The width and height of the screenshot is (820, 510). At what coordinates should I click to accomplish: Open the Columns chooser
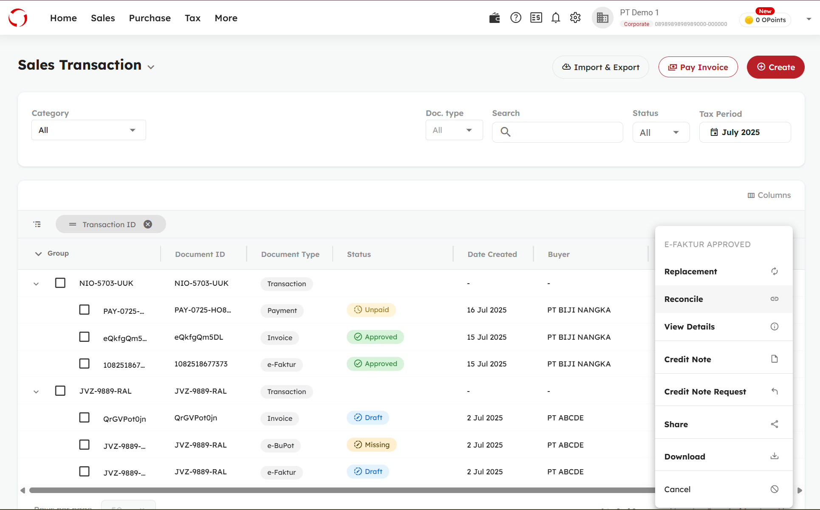pos(769,195)
